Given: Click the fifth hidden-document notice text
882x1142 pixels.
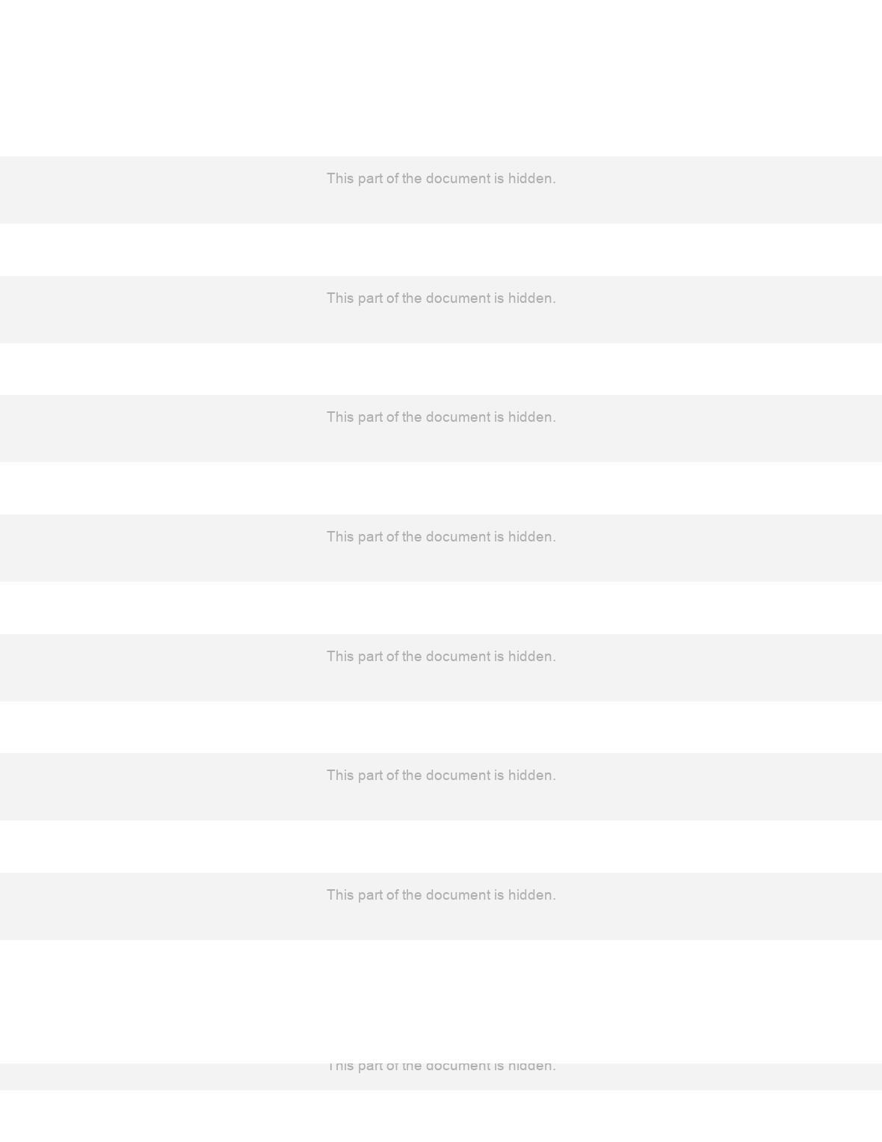Looking at the screenshot, I should point(441,657).
